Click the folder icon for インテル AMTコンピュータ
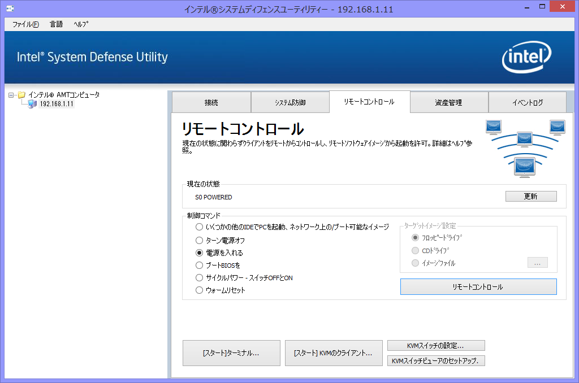This screenshot has width=579, height=383. click(22, 95)
